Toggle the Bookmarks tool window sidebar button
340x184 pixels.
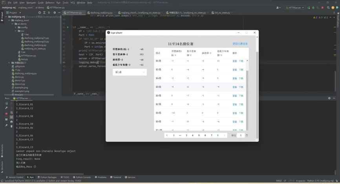tap(2, 151)
